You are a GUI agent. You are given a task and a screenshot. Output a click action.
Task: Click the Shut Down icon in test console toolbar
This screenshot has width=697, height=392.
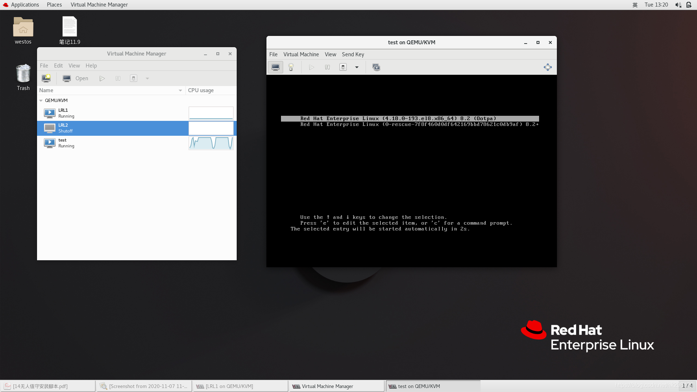[x=343, y=67]
